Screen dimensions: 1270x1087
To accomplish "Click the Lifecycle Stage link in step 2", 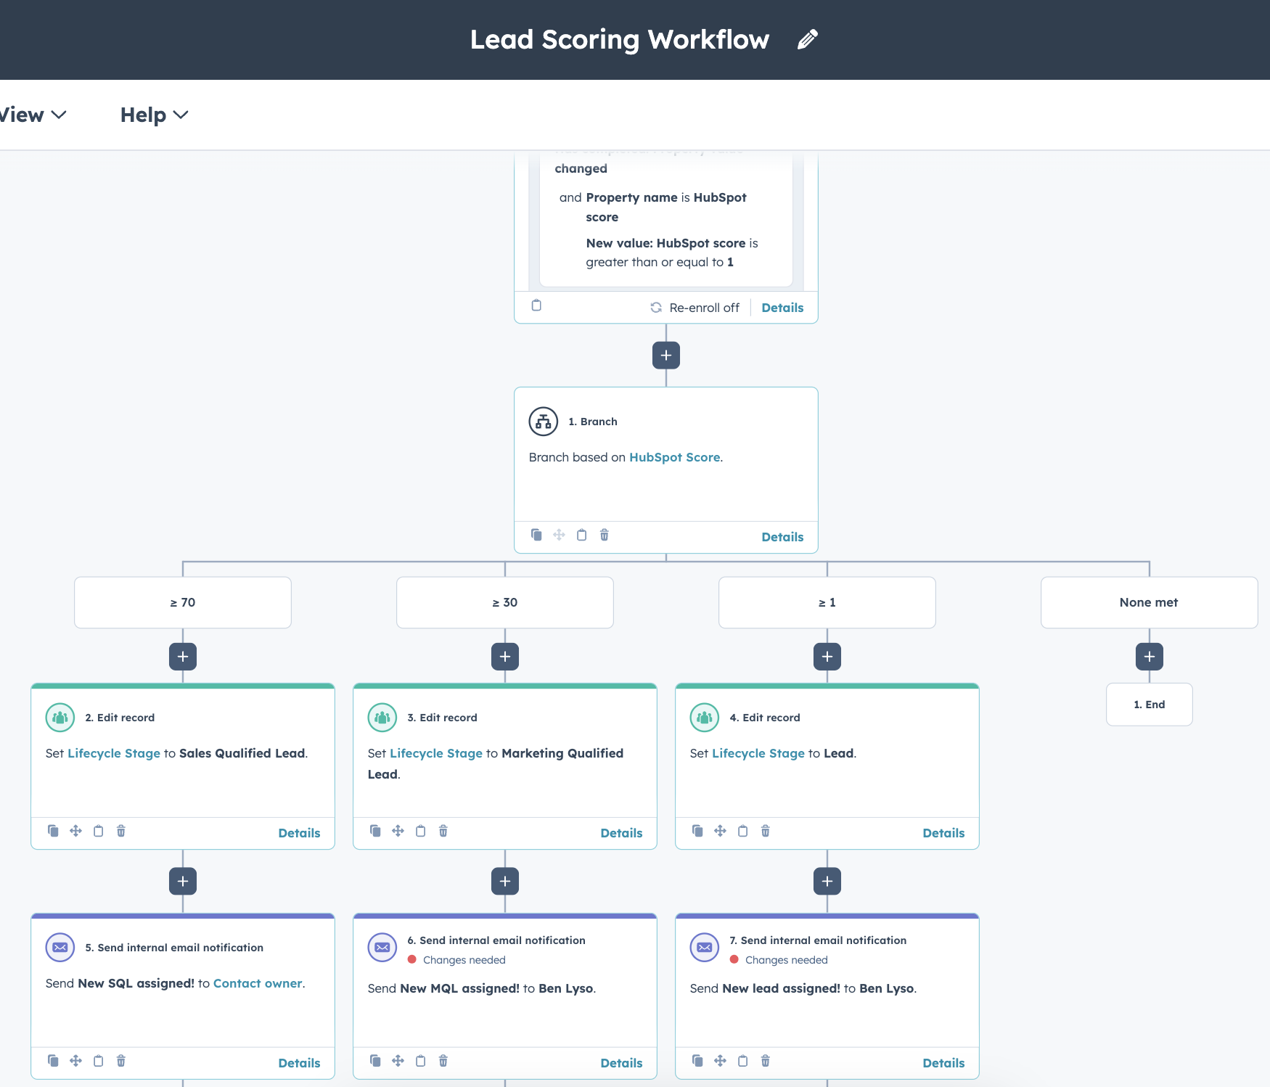I will (114, 753).
